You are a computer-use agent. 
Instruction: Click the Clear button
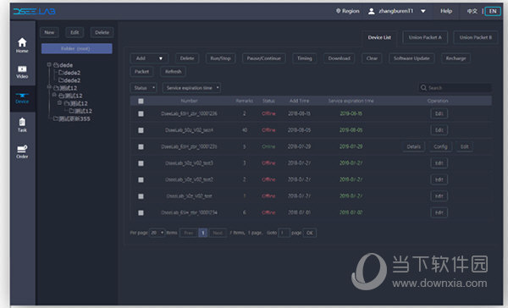372,58
